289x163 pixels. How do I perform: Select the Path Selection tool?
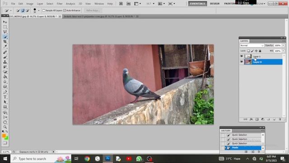point(5,102)
